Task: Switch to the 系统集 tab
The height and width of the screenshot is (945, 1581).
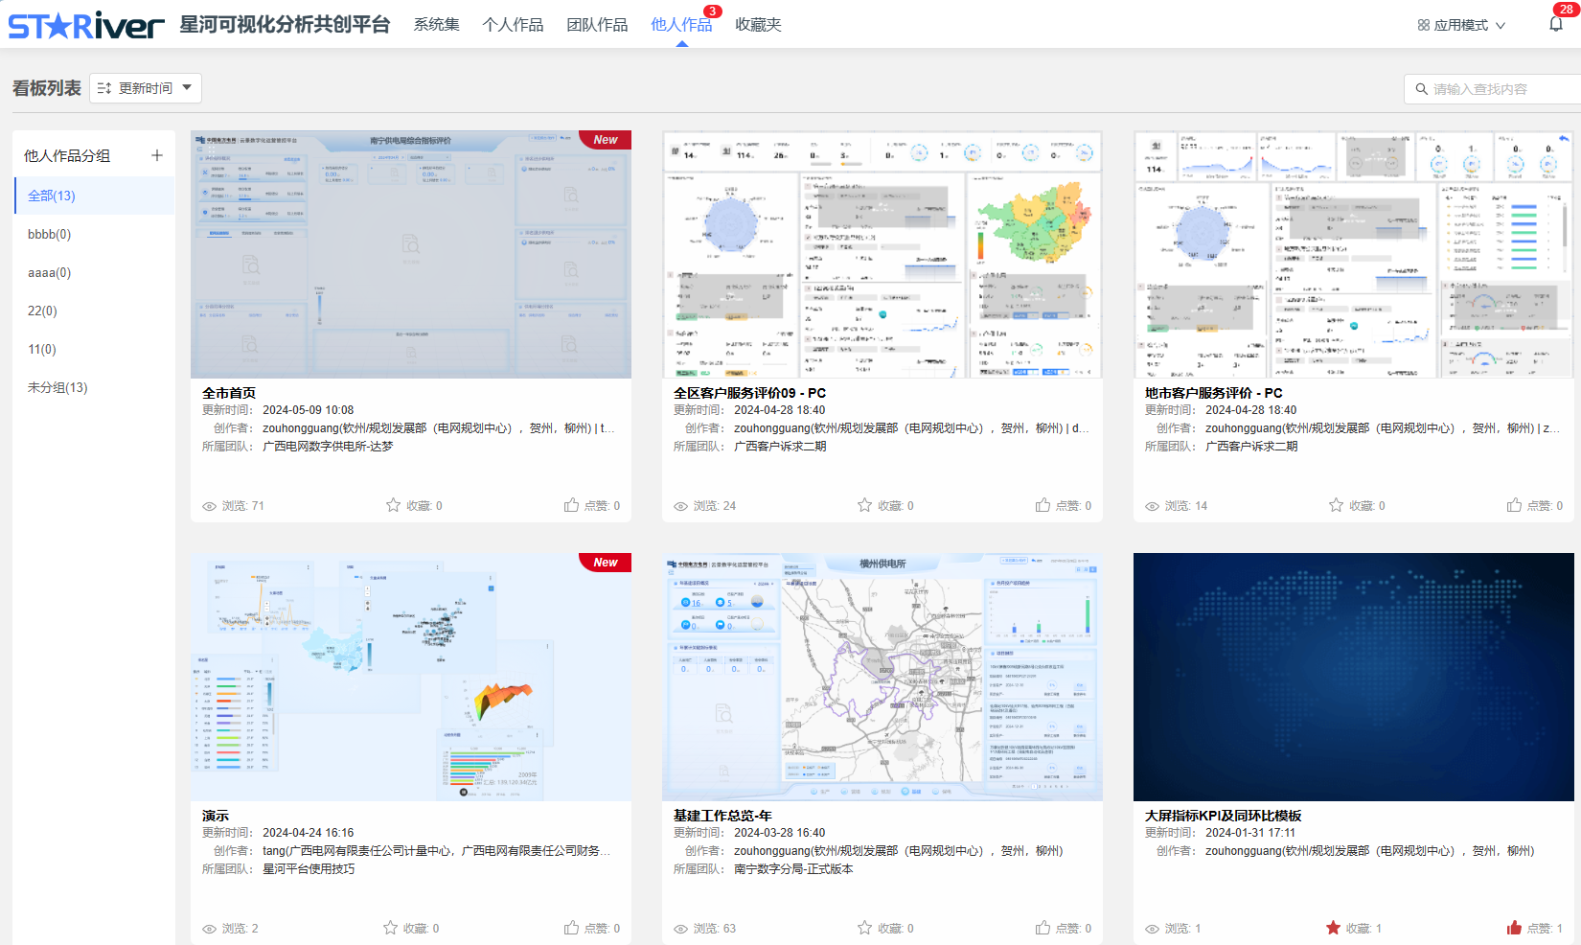Action: 437,25
